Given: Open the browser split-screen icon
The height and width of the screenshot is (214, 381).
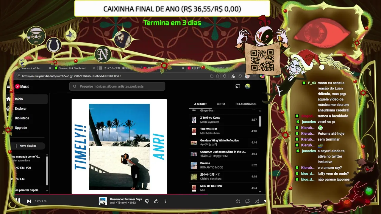Looking at the screenshot, I should 212,76.
